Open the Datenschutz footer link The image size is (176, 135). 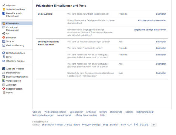(116, 112)
